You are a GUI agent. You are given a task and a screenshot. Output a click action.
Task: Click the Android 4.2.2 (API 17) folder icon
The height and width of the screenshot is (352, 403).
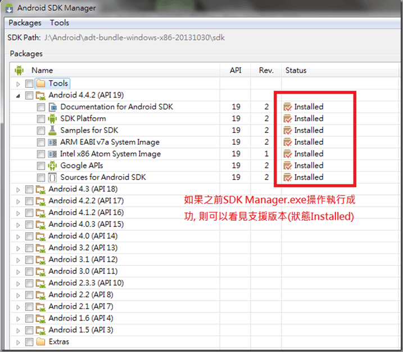pos(40,201)
